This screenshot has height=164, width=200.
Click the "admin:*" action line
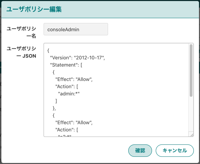point(69,94)
